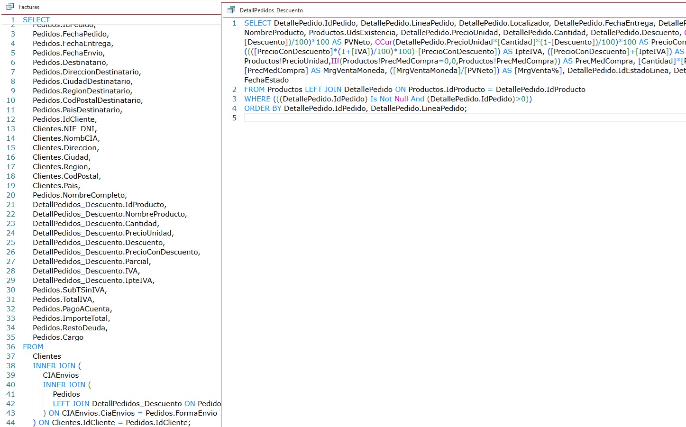The width and height of the screenshot is (686, 427).
Task: Click Pedidos.PaisDestinatario on line 11
Action: [x=77, y=109]
